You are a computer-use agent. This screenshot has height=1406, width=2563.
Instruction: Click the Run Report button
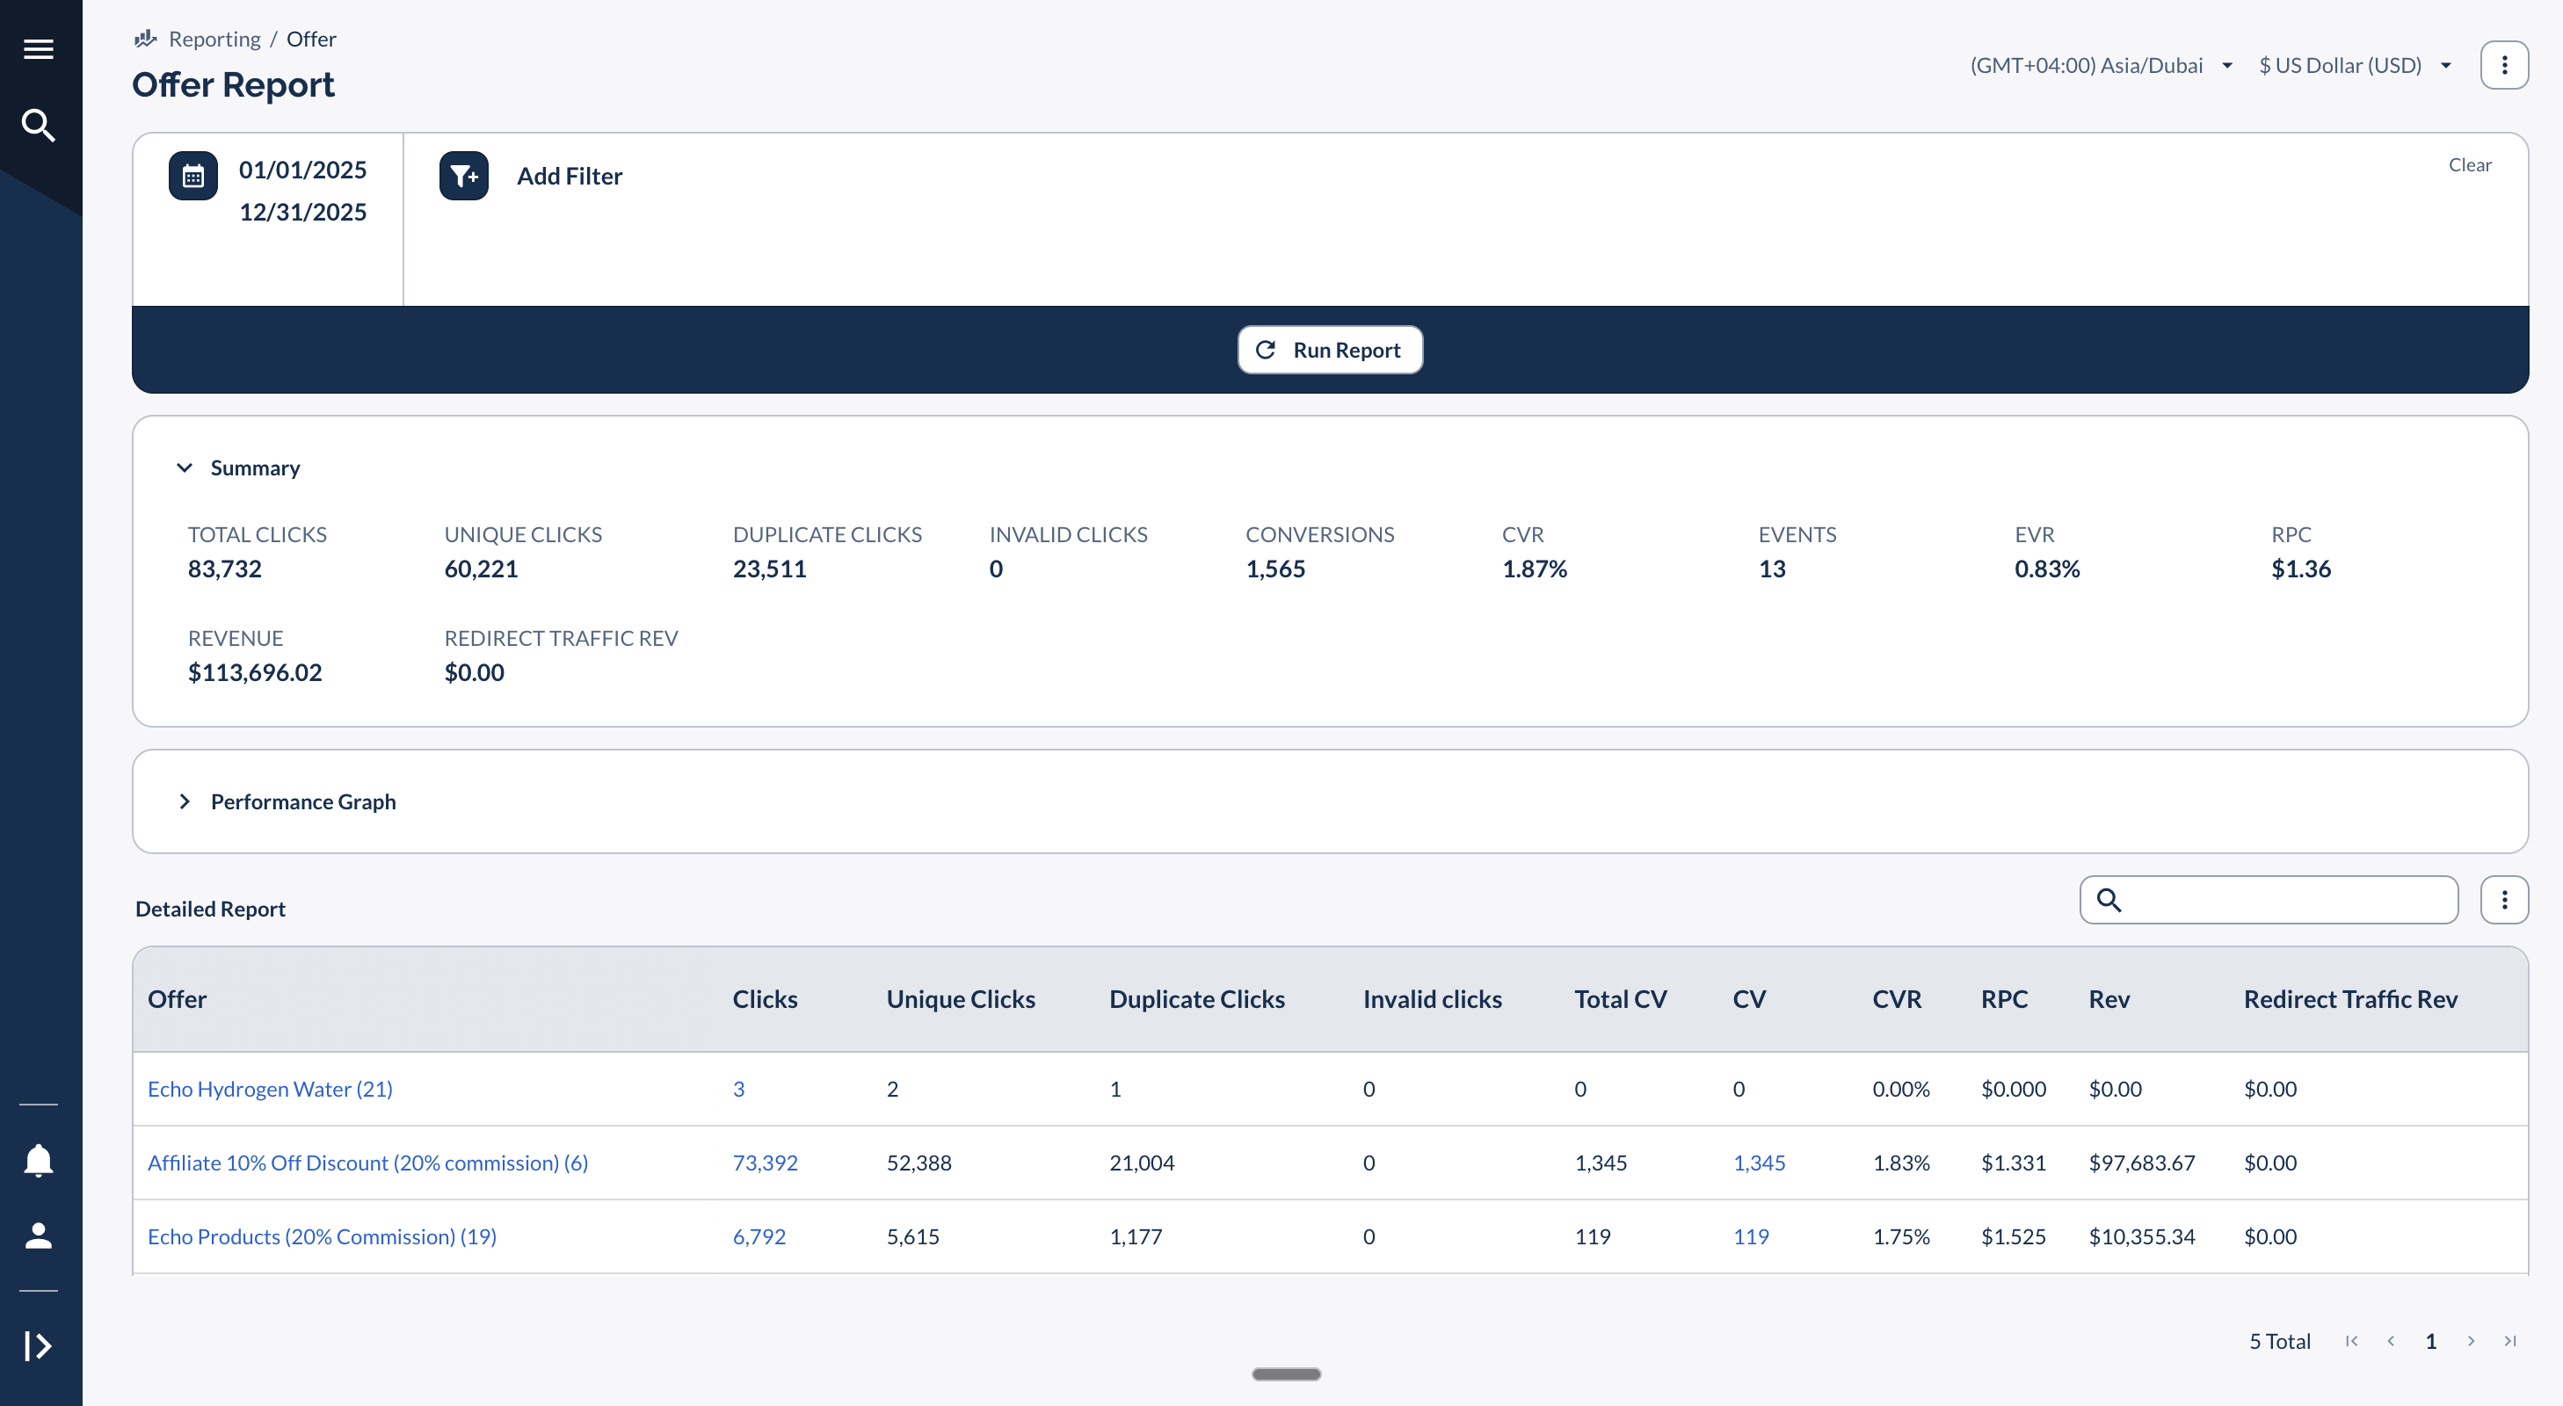(1329, 349)
